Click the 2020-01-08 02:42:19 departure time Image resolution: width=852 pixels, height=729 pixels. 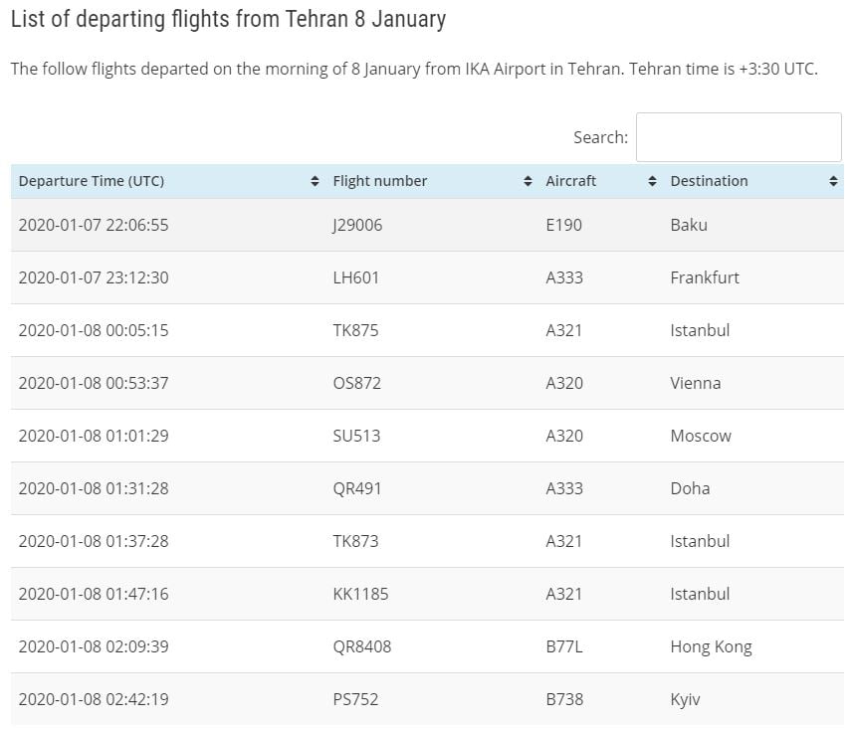click(94, 699)
